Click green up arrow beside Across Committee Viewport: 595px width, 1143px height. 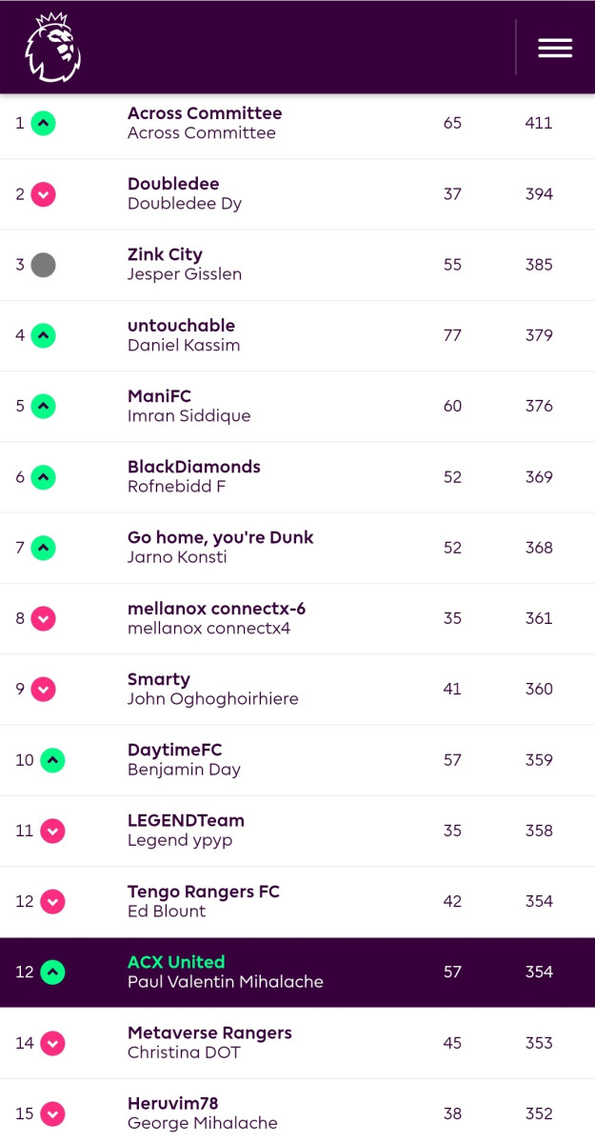43,123
